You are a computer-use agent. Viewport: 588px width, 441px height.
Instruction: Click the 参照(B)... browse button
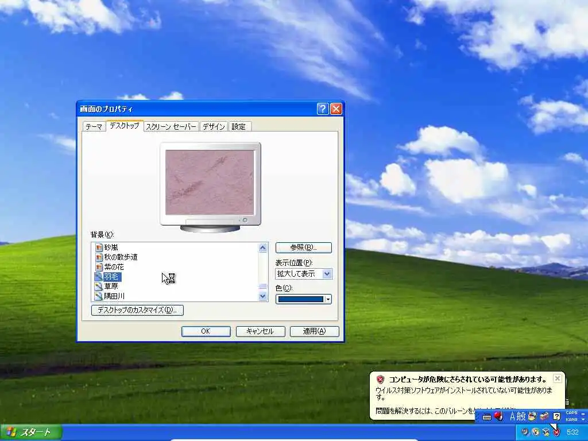pos(303,247)
